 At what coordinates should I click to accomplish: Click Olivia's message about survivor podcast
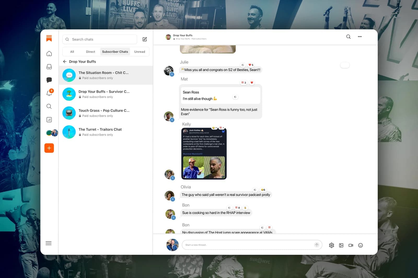[226, 195]
